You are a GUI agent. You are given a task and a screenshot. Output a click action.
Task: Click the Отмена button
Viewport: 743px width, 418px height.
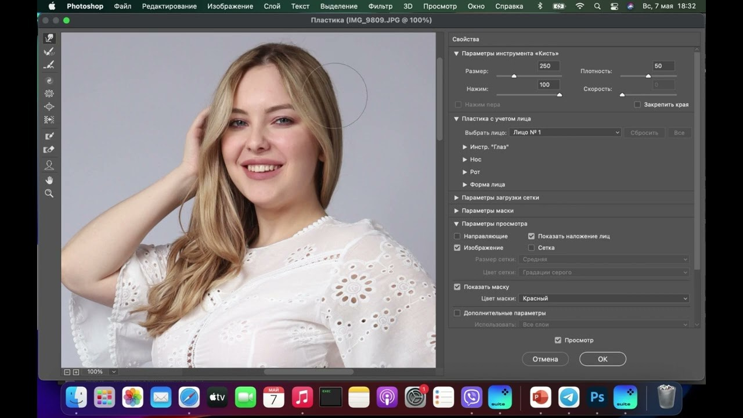click(545, 359)
